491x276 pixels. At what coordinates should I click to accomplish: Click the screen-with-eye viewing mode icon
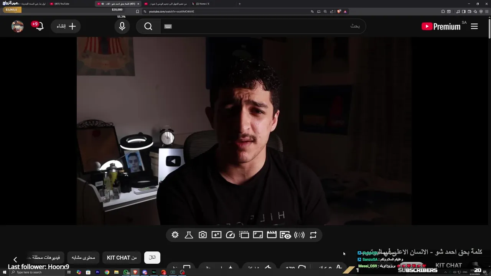[x=285, y=235]
